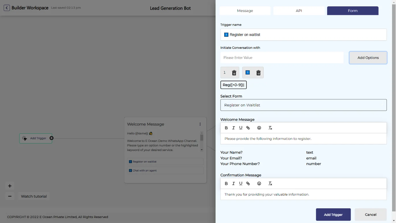Click the Add Options button
Viewport: 396px width, 223px height.
pyautogui.click(x=368, y=58)
